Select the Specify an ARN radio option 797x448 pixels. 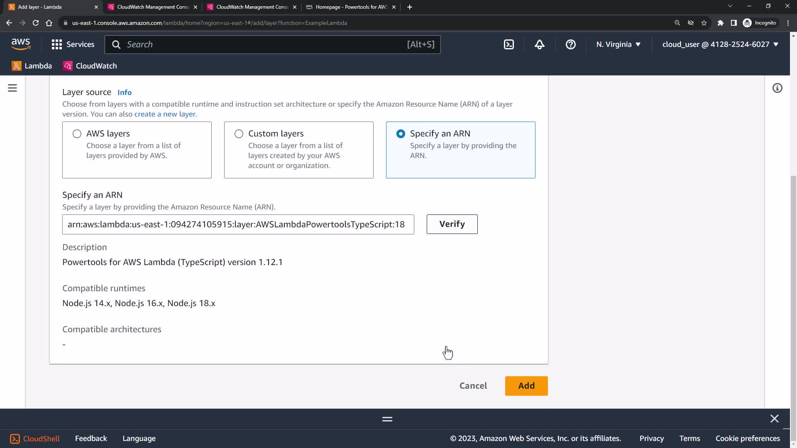(x=401, y=134)
